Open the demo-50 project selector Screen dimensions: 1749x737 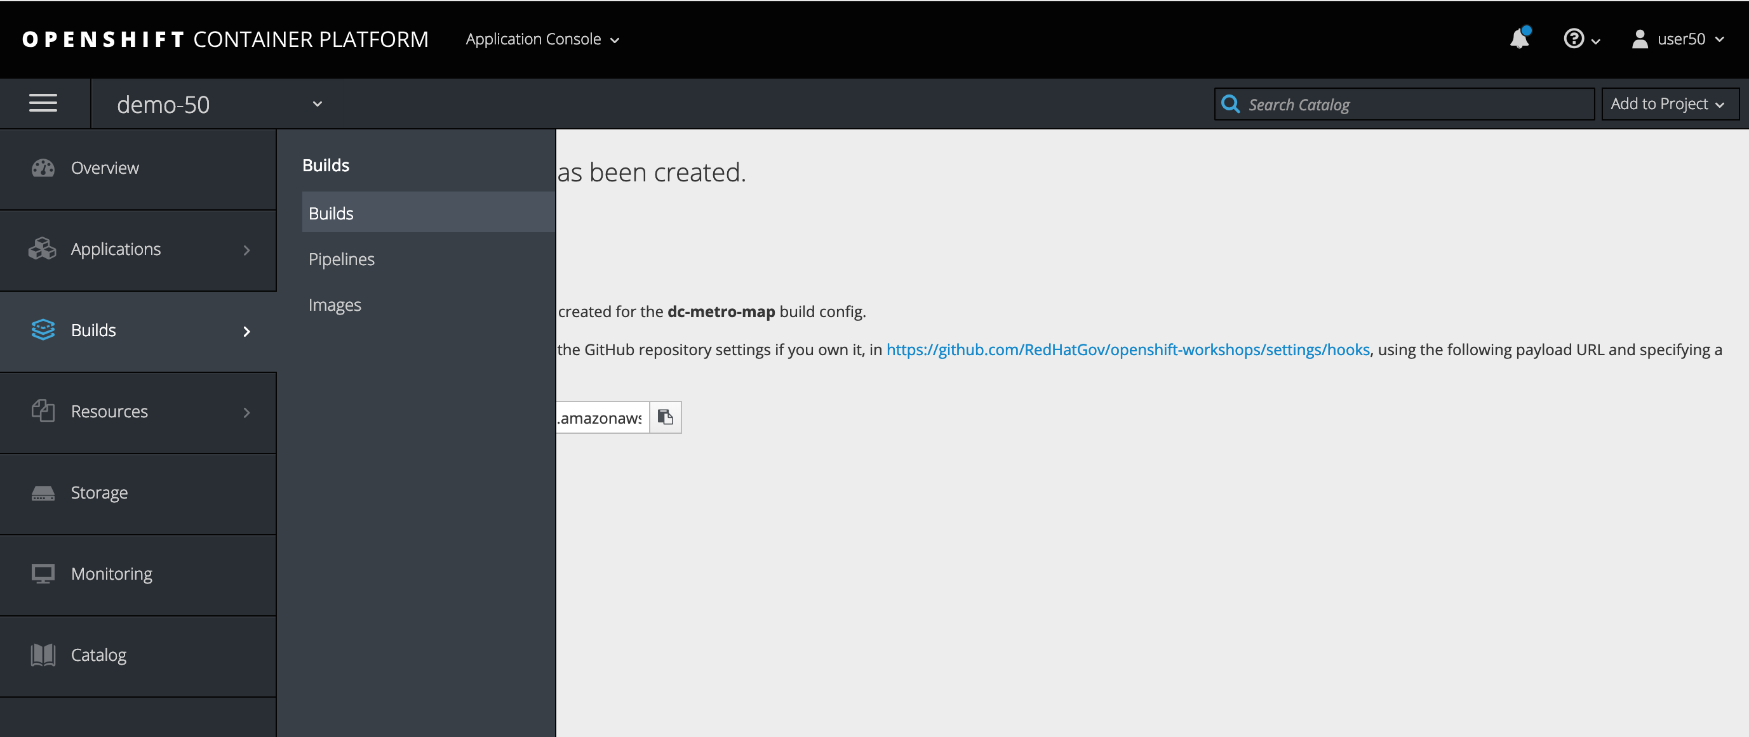218,104
